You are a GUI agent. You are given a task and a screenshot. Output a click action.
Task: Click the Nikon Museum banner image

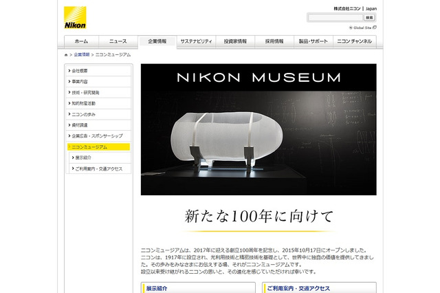[x=258, y=129]
